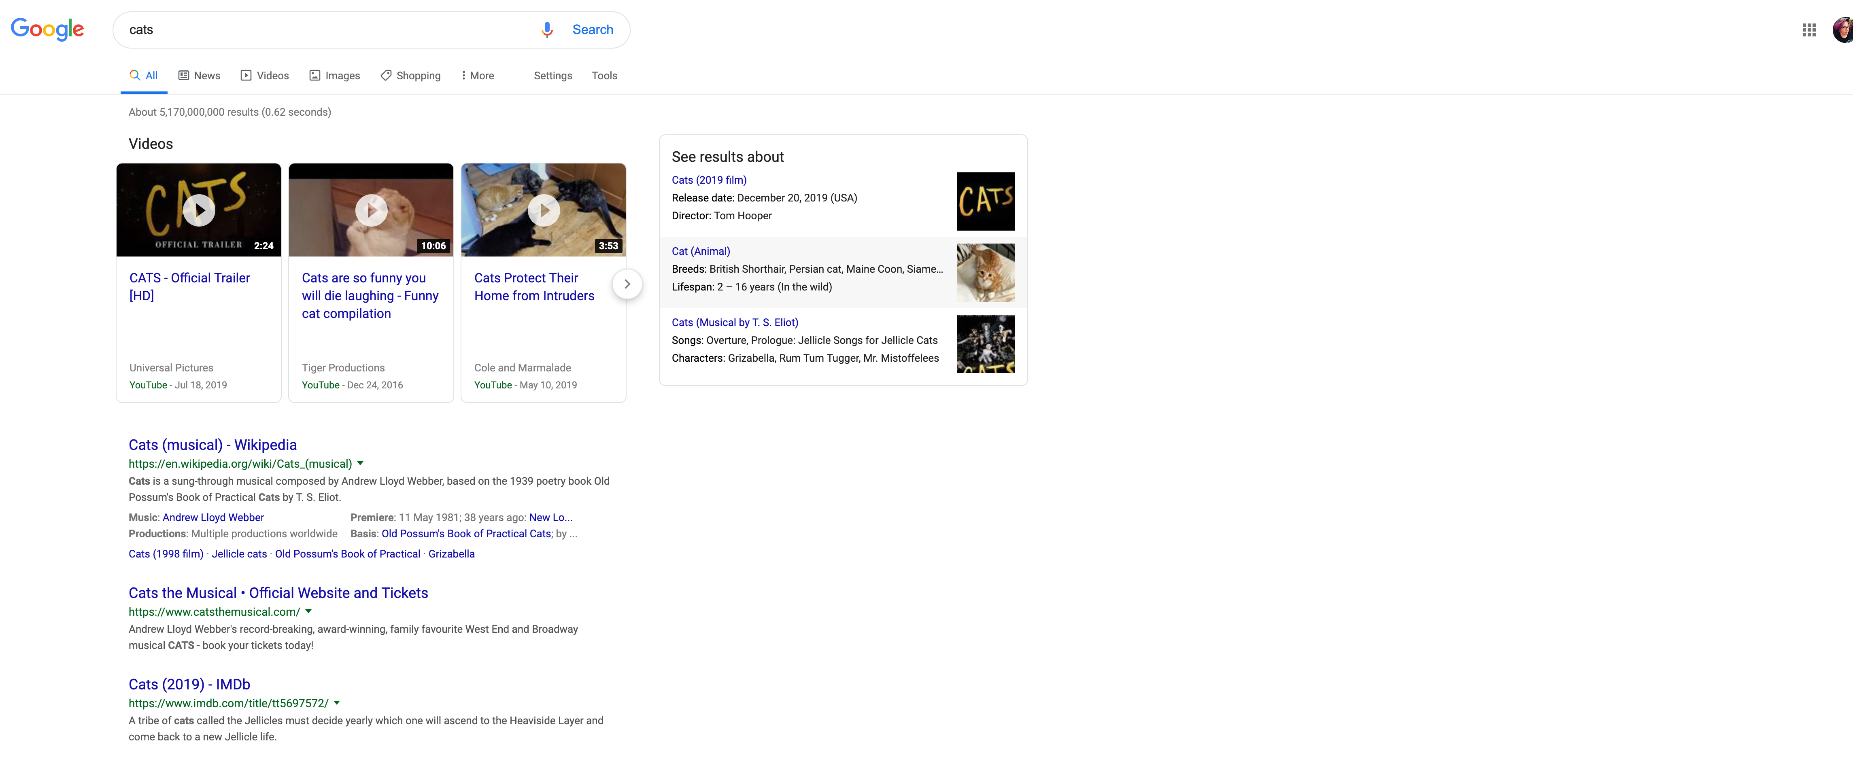The image size is (1853, 759).
Task: Click Tiger Productions channel name
Action: (x=343, y=368)
